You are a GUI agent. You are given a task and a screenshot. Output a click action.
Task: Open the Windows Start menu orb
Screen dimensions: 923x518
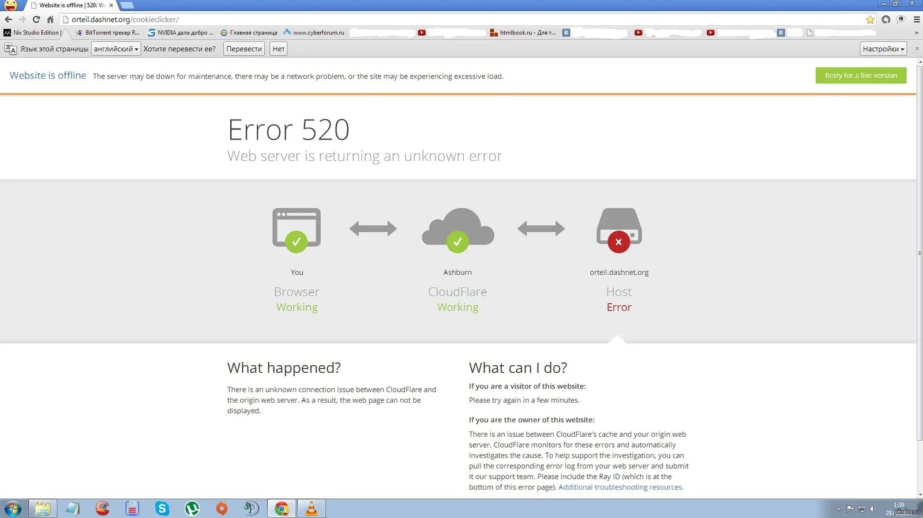[x=13, y=509]
